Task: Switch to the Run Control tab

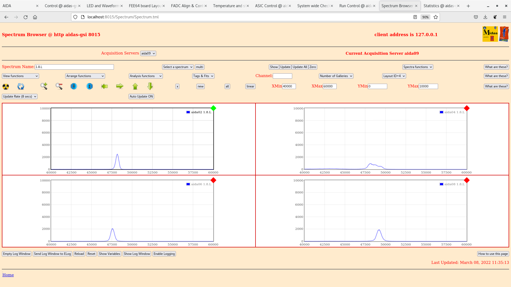Action: tap(355, 6)
